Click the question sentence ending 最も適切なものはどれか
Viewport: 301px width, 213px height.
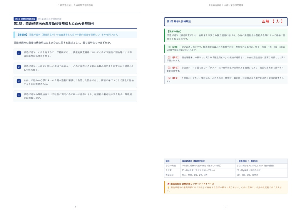(63, 43)
